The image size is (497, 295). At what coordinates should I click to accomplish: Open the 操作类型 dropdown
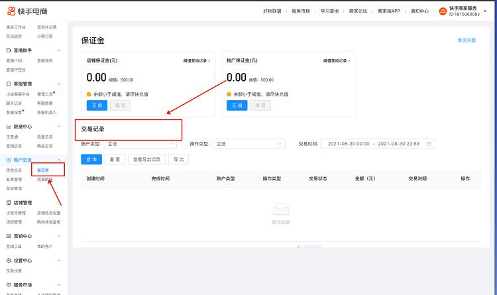click(249, 144)
